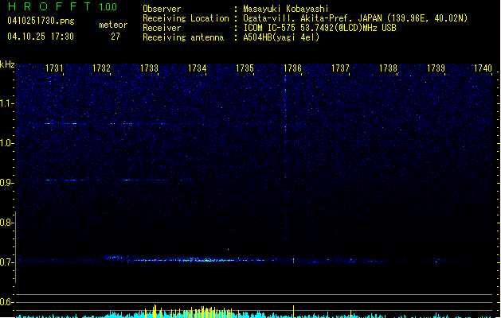This screenshot has height=318, width=501.
Task: Click frequency axis label 0.9
Action: (7, 183)
